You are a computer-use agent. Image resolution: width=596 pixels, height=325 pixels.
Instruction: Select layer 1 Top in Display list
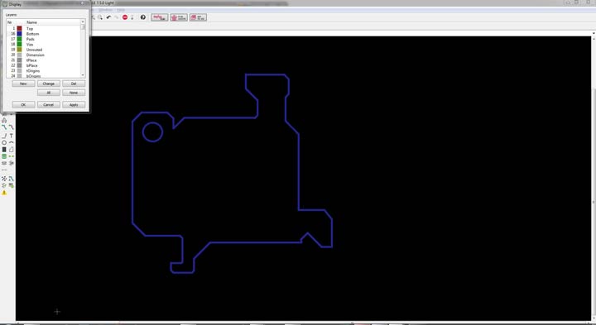pyautogui.click(x=43, y=28)
